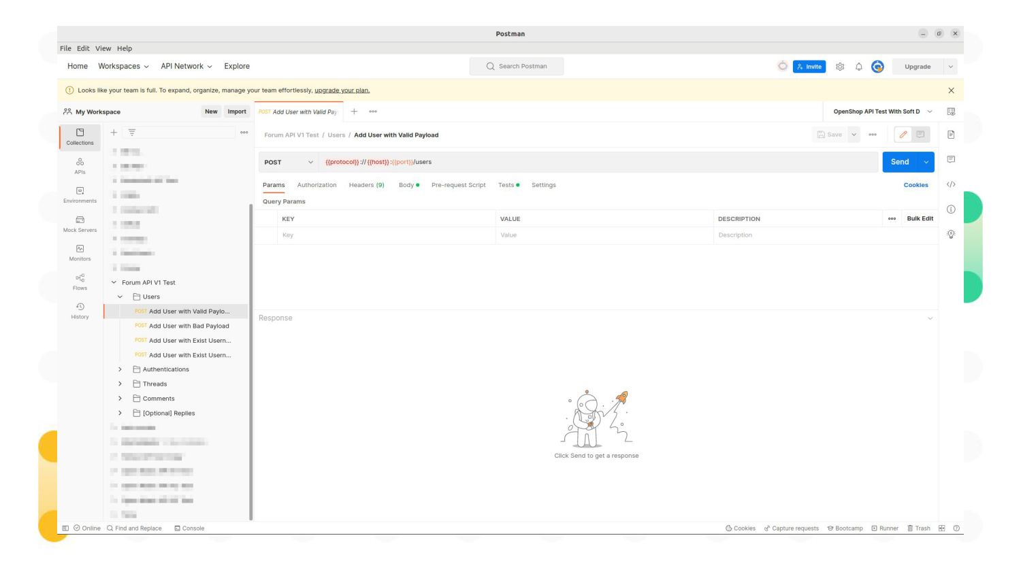Switch to the request Settings tab
The width and height of the screenshot is (1021, 574).
coord(543,185)
